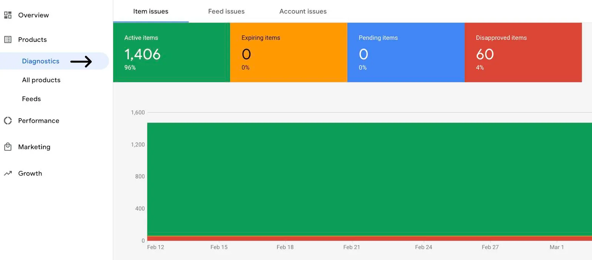Click the Performance menu label

38,121
